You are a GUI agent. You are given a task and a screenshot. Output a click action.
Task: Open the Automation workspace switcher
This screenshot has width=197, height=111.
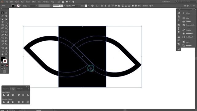tap(167, 2)
